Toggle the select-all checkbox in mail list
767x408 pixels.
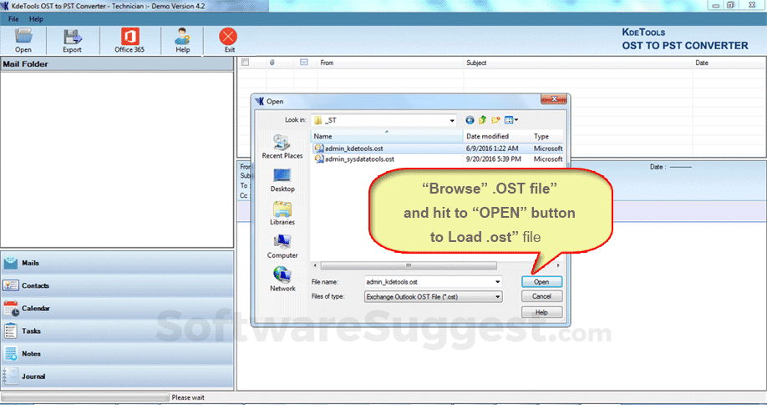(x=246, y=63)
